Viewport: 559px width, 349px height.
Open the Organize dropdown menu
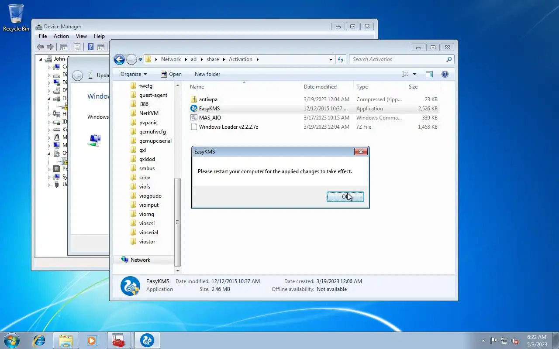[134, 74]
